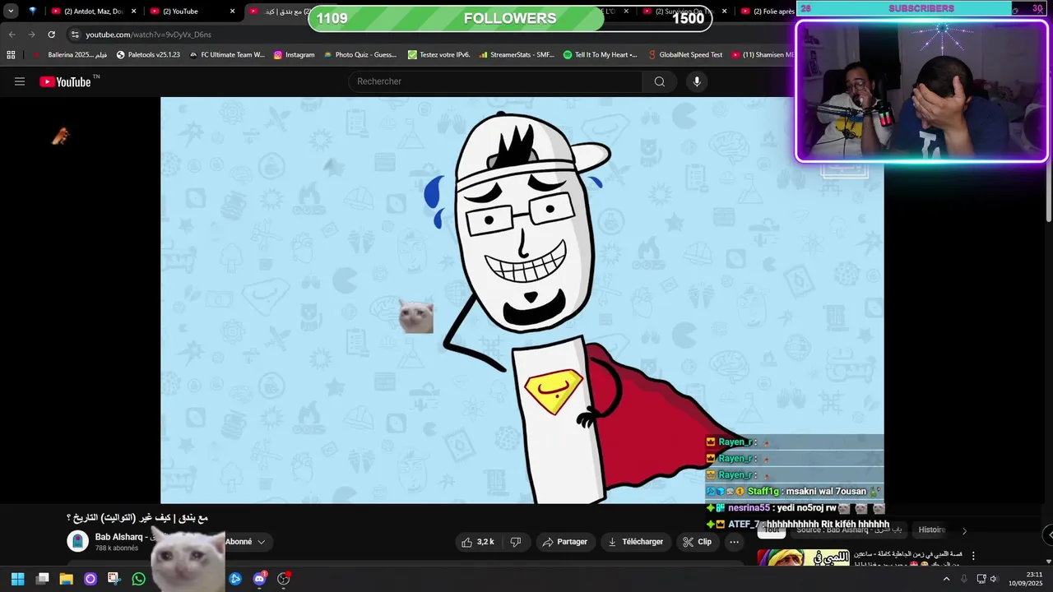1053x592 pixels.
Task: Open the recommended video thumbnail in sidebar
Action: 803,557
